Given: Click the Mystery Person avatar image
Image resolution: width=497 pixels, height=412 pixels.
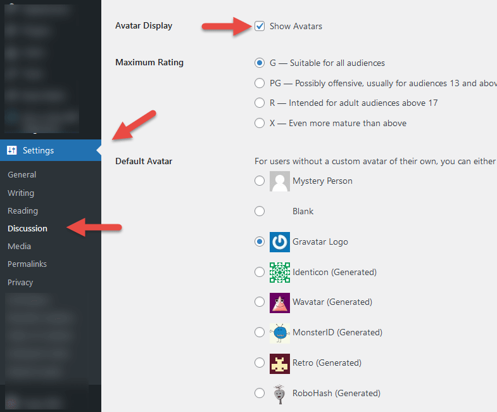Looking at the screenshot, I should pyautogui.click(x=280, y=181).
